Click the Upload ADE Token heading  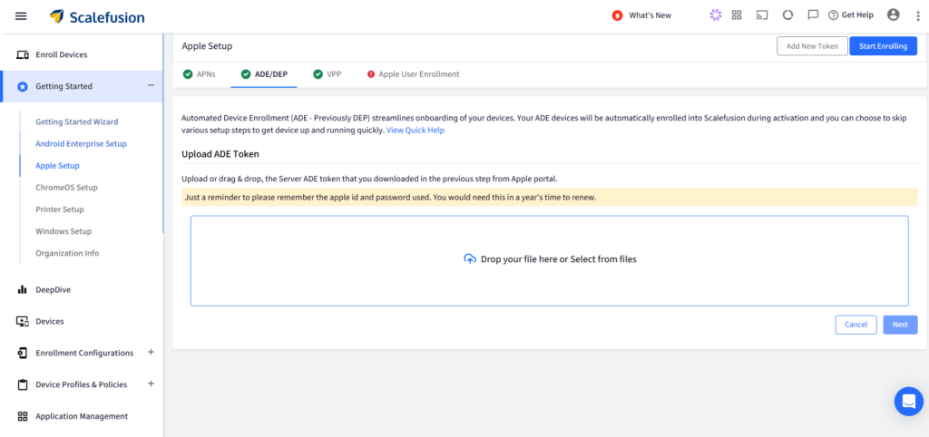pyautogui.click(x=220, y=154)
